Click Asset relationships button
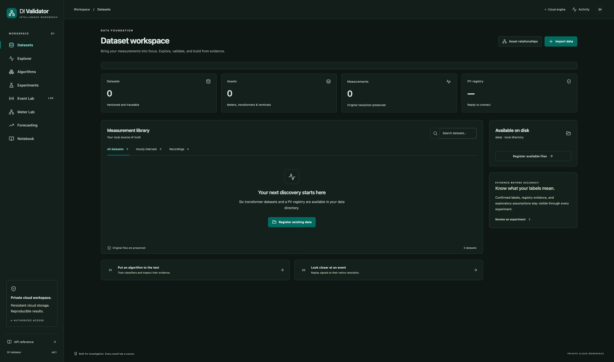Screen dimensions: 614x362 click(x=520, y=41)
